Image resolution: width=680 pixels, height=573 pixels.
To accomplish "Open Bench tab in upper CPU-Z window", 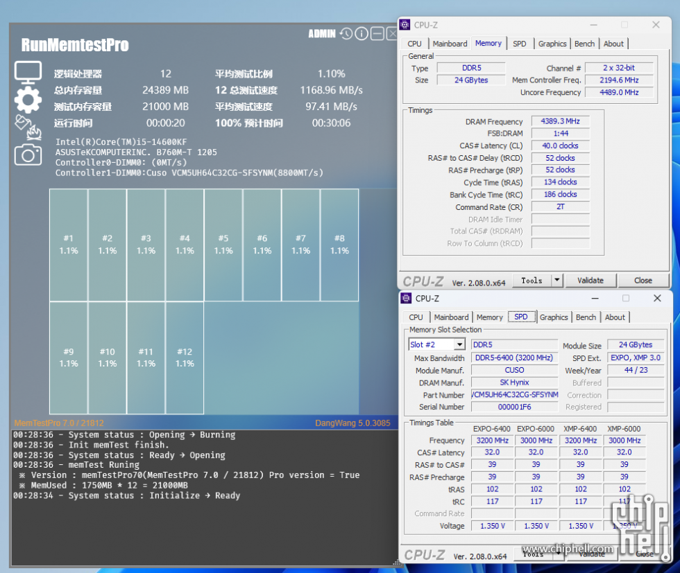I will pos(584,44).
